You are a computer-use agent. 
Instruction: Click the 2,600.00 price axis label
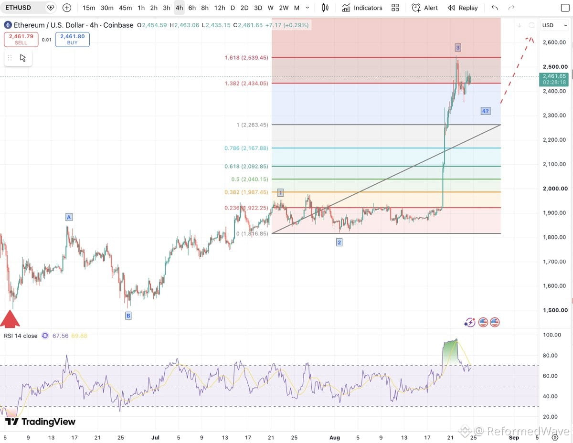click(x=554, y=42)
